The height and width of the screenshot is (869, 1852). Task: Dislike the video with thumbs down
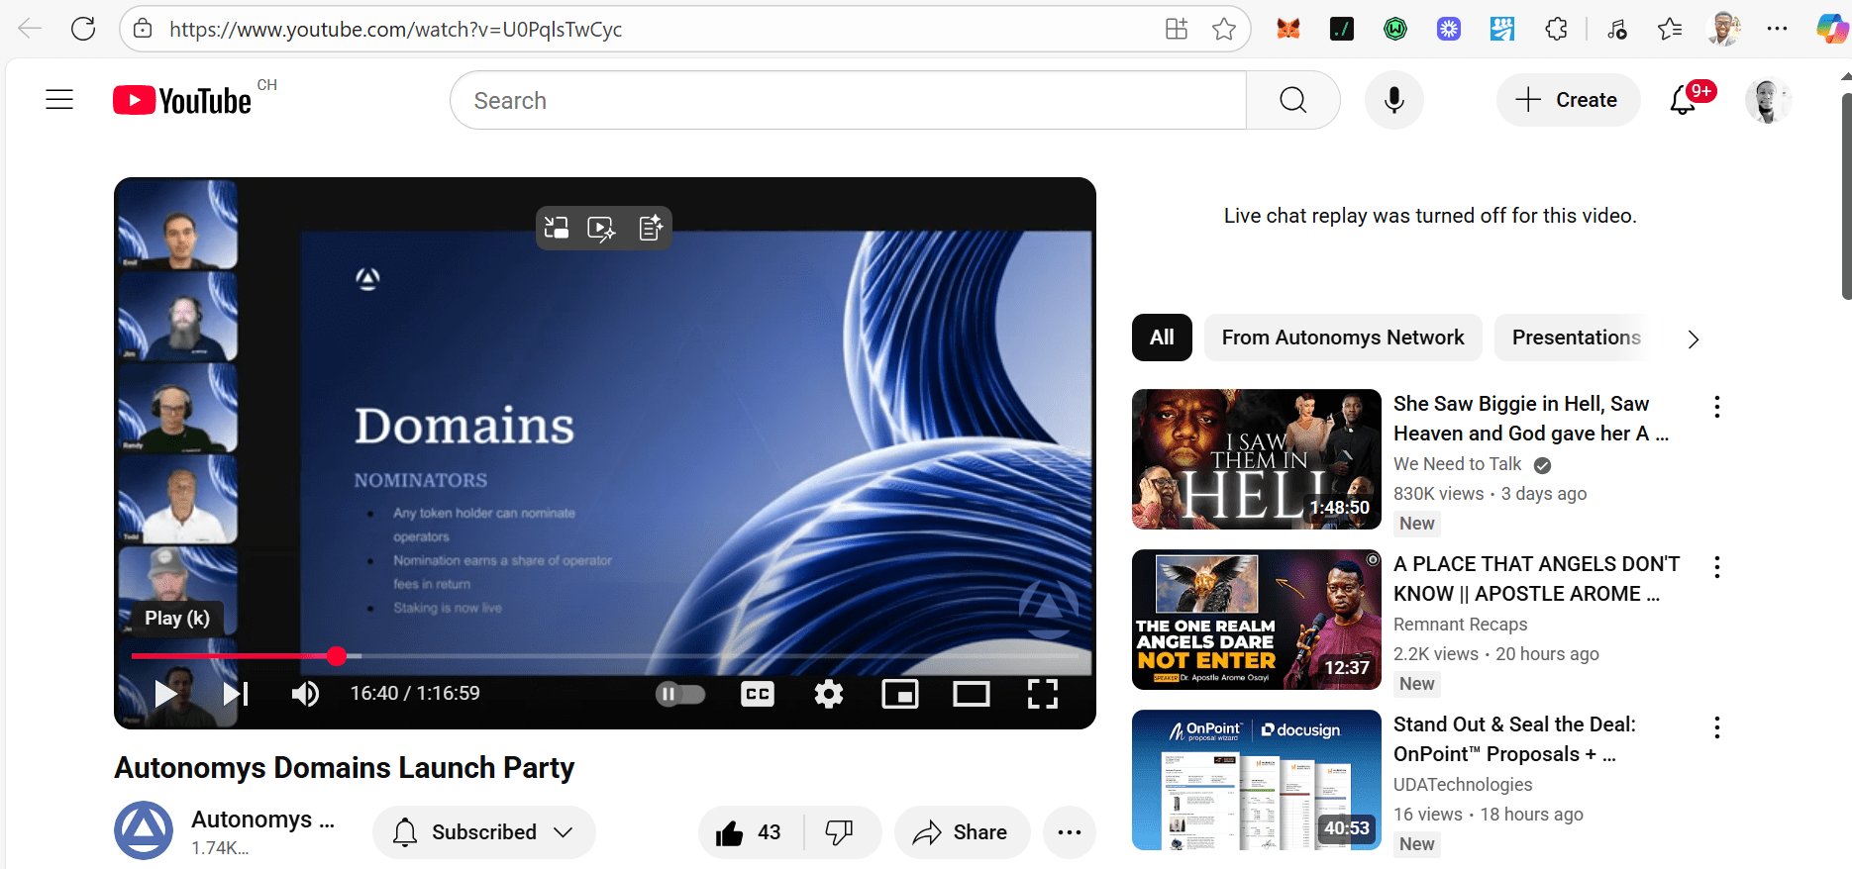840,832
